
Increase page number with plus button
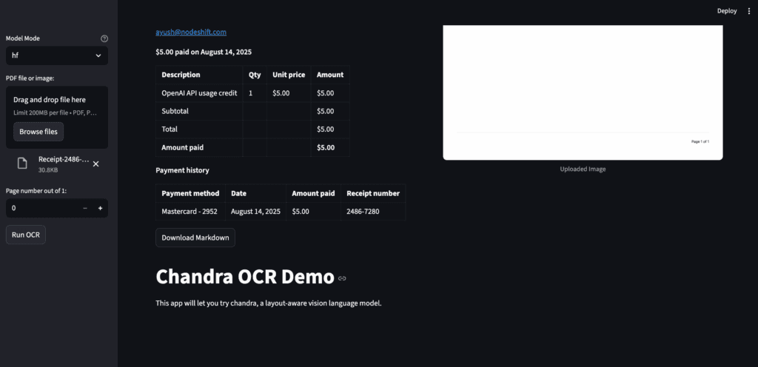tap(100, 209)
